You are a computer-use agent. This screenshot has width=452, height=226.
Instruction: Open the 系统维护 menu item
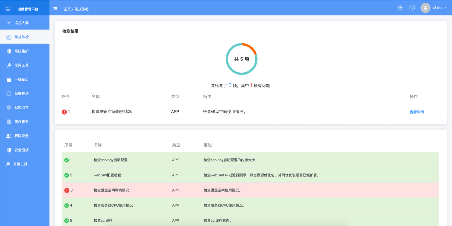(x=25, y=51)
